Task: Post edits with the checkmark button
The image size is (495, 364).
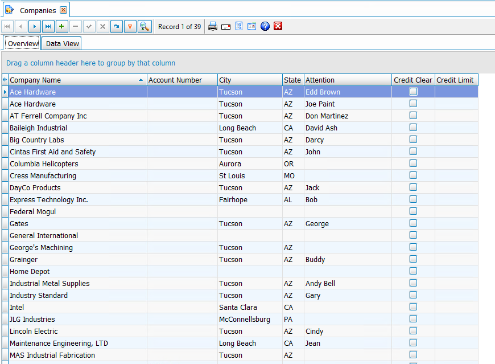Action: pyautogui.click(x=89, y=27)
